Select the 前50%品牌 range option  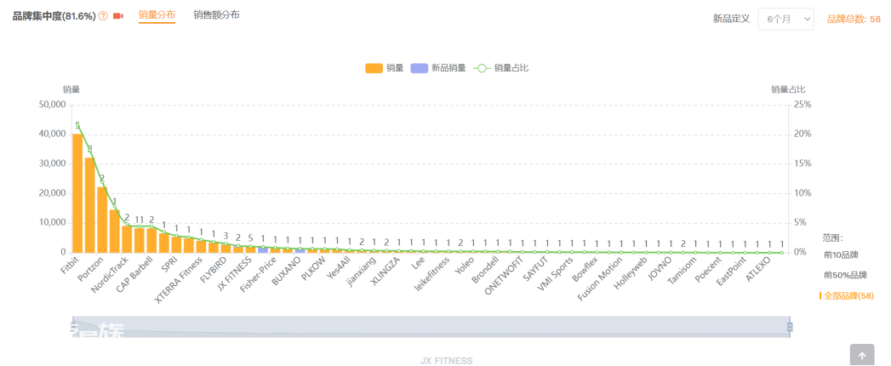point(846,275)
